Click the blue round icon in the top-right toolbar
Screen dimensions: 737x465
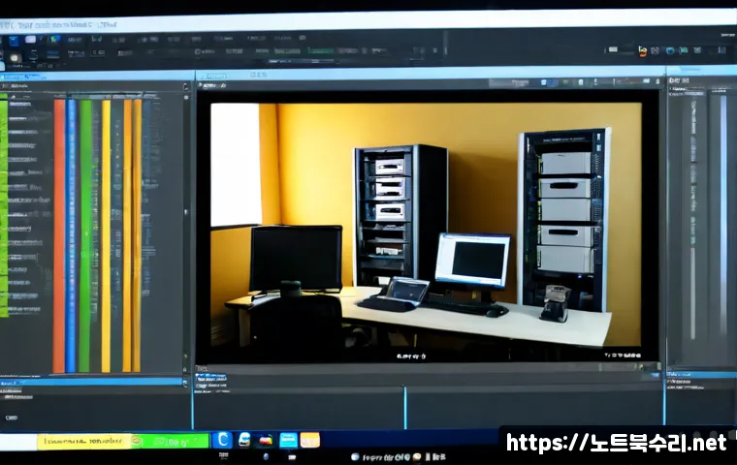click(670, 50)
